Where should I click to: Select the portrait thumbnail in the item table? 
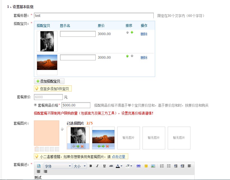click(47, 41)
